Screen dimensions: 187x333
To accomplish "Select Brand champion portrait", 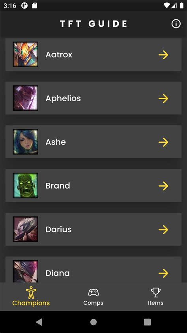I will click(x=25, y=185).
